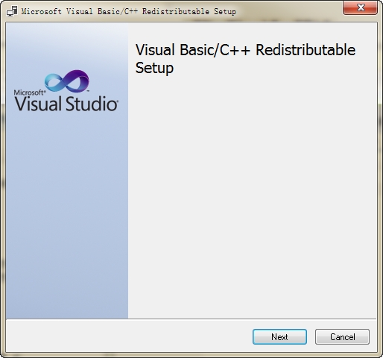Close the setup window with the red X
Screen dimensions: 383x358
click(x=361, y=7)
